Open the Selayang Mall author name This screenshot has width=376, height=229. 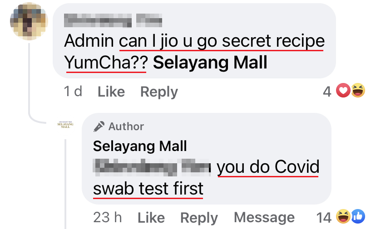click(x=140, y=146)
